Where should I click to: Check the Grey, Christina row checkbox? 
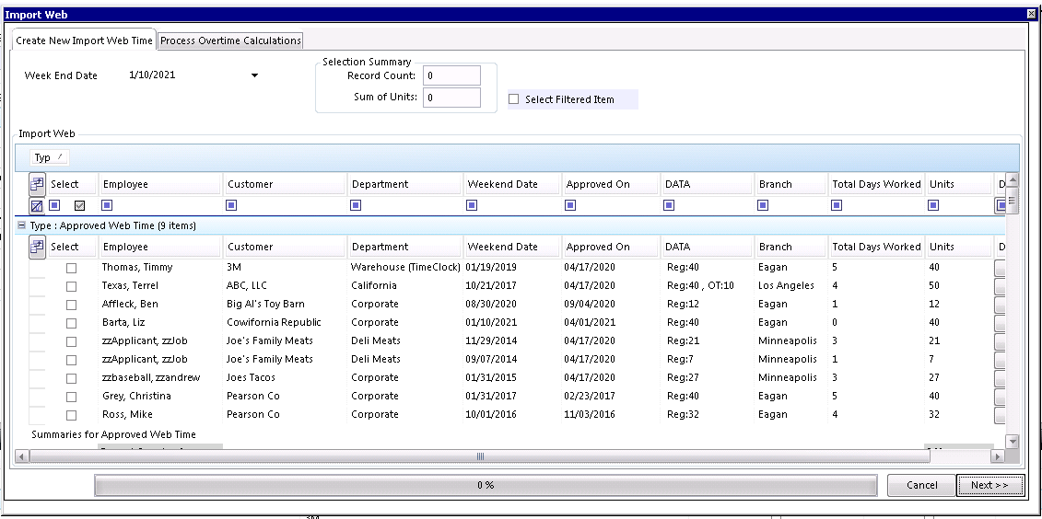pyautogui.click(x=71, y=397)
